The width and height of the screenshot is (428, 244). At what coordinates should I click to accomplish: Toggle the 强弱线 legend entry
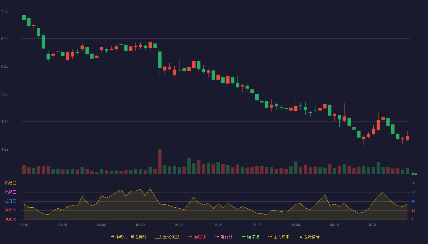coord(224,237)
